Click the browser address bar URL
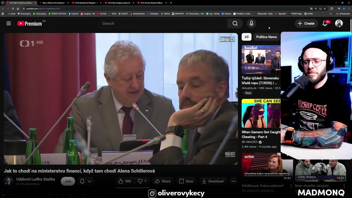Screen dimensions: 352x198 pos(43,9)
